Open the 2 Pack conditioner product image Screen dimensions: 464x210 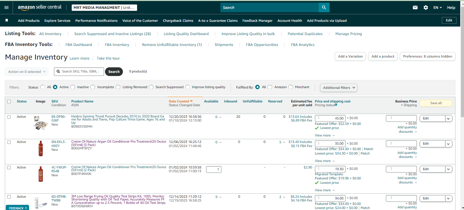pos(41,174)
